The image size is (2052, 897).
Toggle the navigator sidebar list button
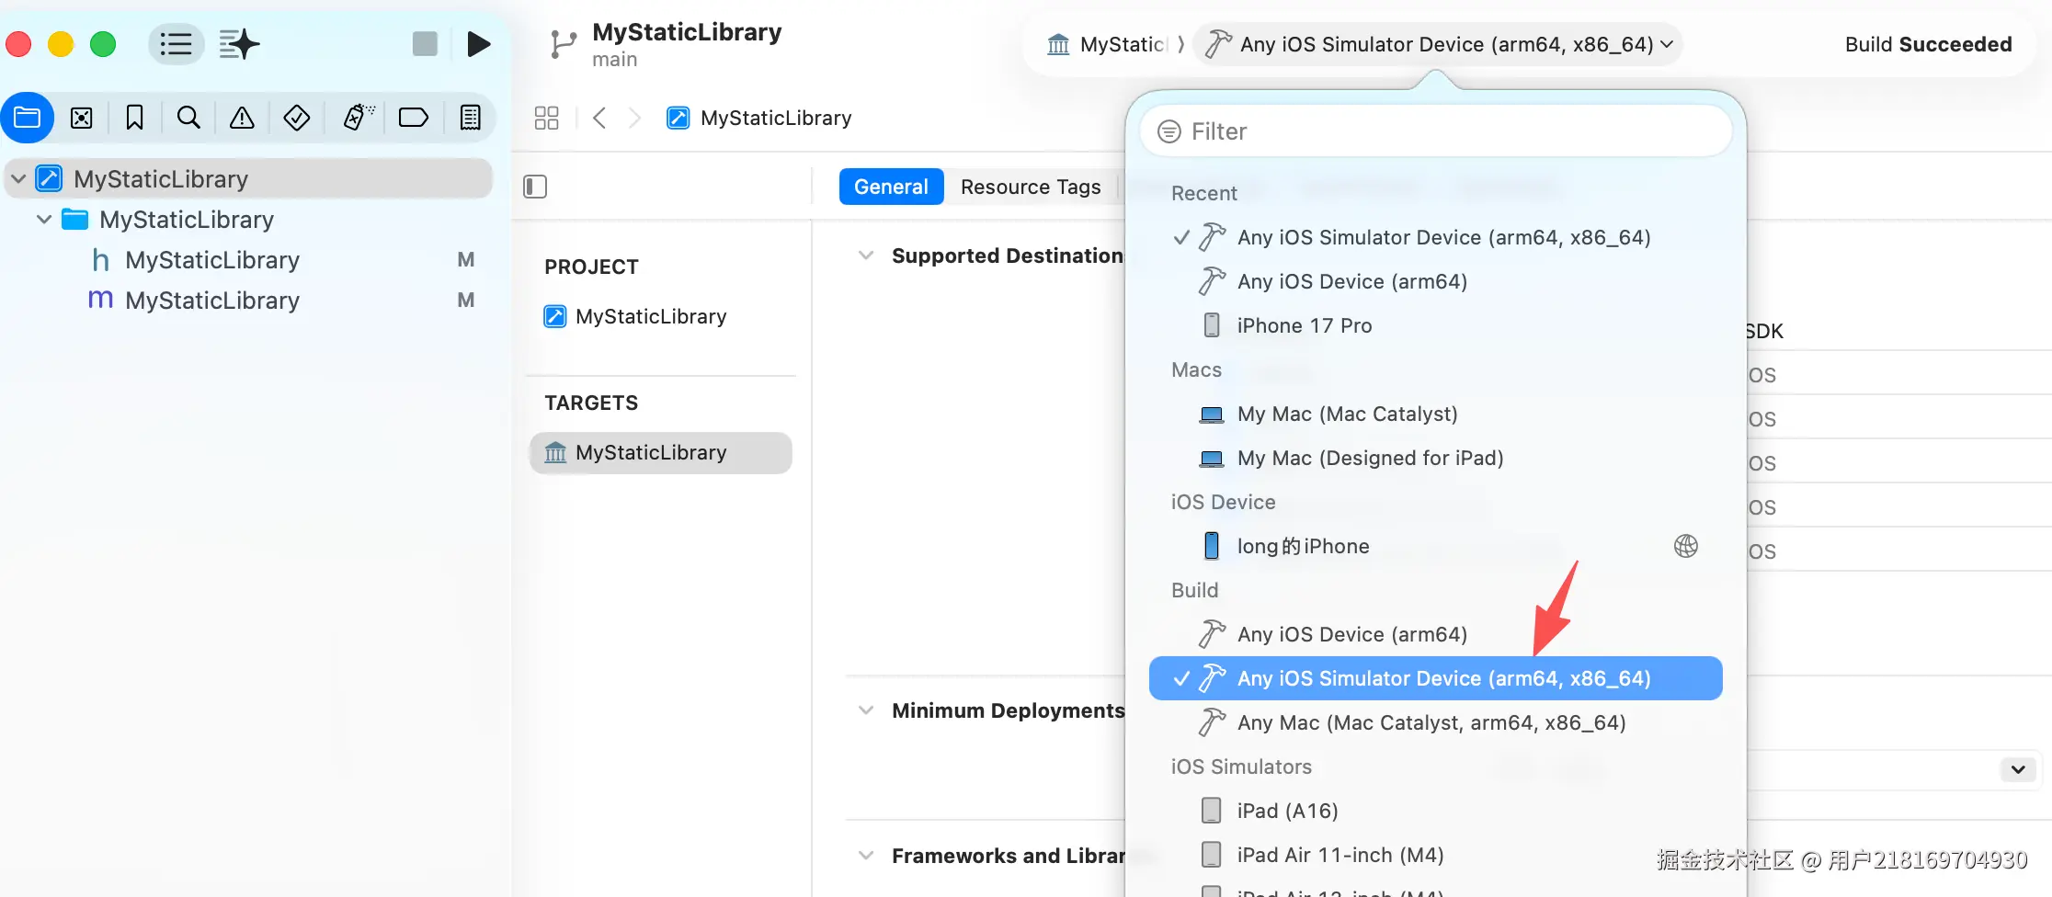pos(176,44)
